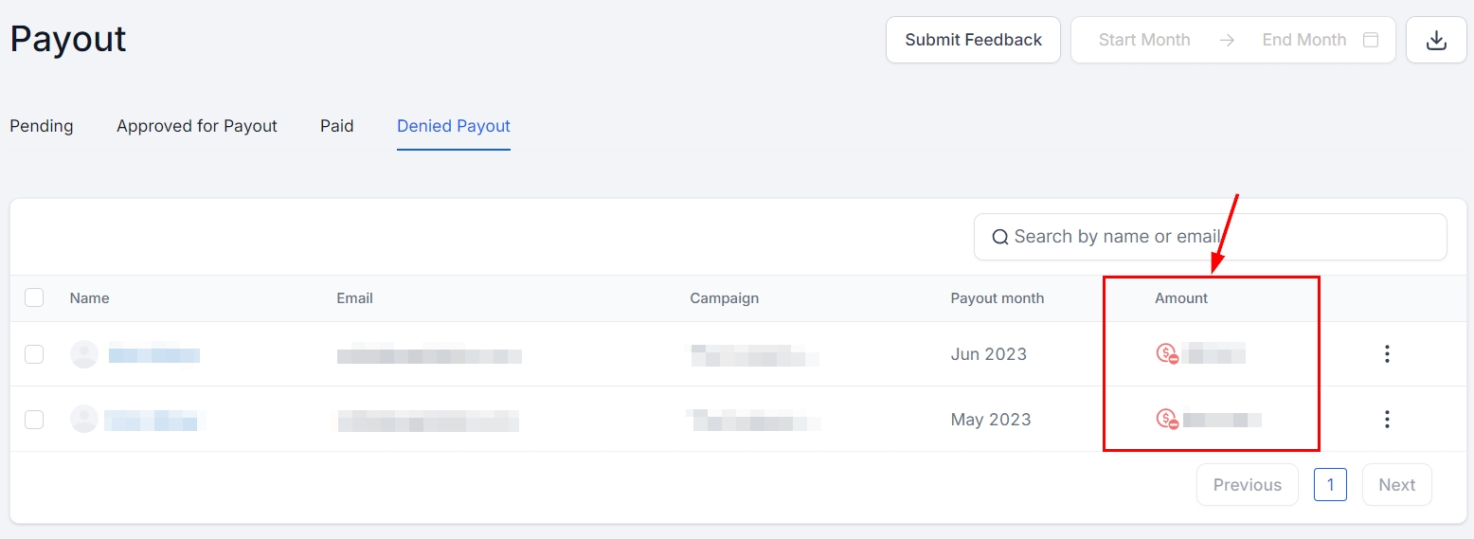Open the Start Month date picker
This screenshot has width=1474, height=539.
tap(1144, 40)
